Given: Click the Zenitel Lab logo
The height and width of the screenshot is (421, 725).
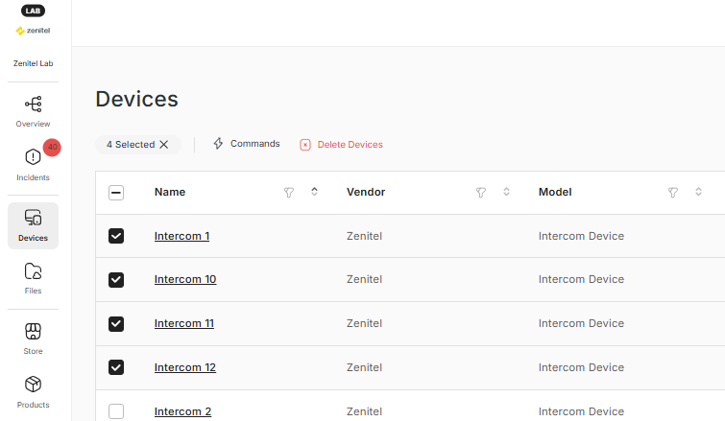Looking at the screenshot, I should point(33,30).
